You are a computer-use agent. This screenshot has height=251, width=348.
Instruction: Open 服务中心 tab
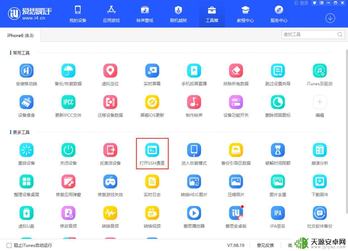pos(279,14)
